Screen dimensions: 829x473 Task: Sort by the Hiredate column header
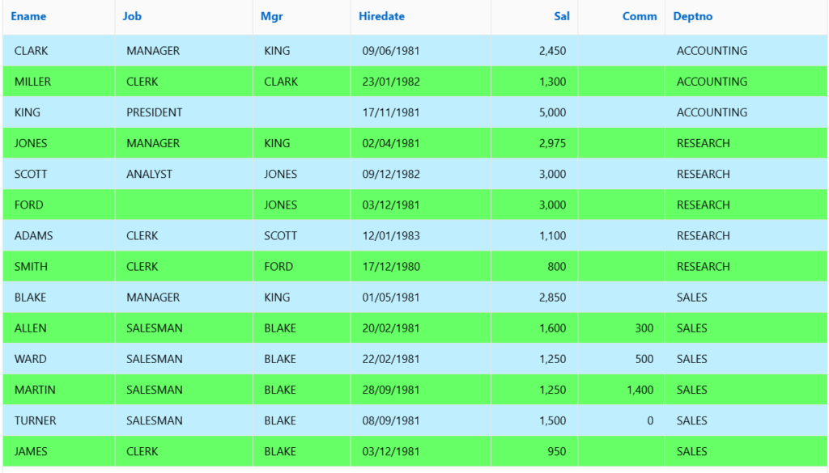382,16
